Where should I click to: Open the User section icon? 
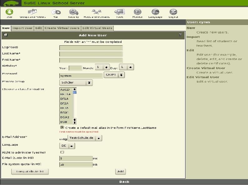click(x=9, y=12)
